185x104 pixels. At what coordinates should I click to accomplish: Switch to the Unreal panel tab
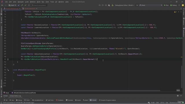click(x=5, y=96)
